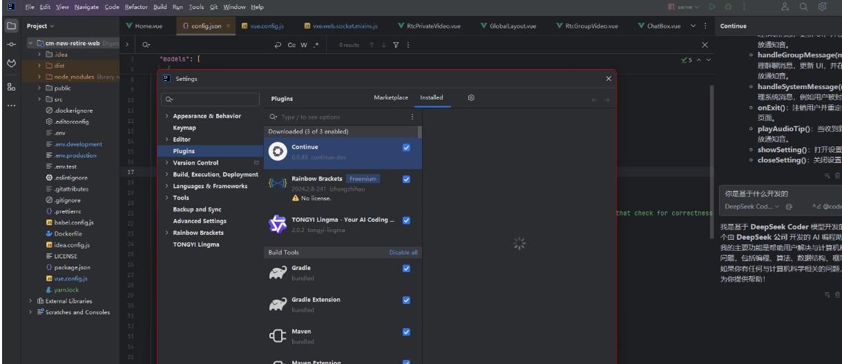Viewport: 842px width, 364px height.
Task: Open the Commit tool window icon
Action: click(x=10, y=44)
